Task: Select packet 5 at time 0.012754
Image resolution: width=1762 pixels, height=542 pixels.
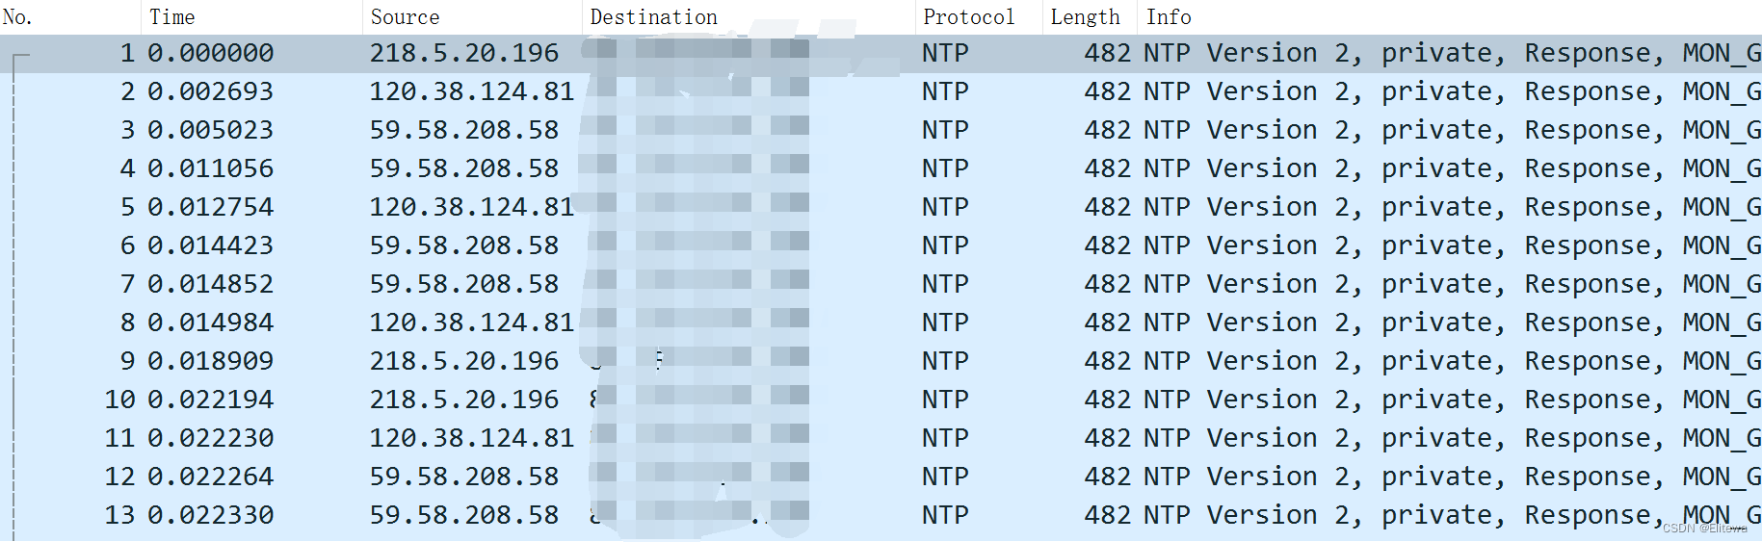Action: (210, 208)
